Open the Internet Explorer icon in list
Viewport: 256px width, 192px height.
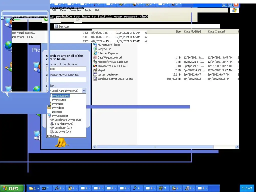pyautogui.click(x=95, y=53)
